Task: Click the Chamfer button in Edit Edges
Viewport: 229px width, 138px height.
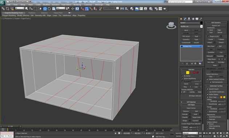Action: coord(185,117)
